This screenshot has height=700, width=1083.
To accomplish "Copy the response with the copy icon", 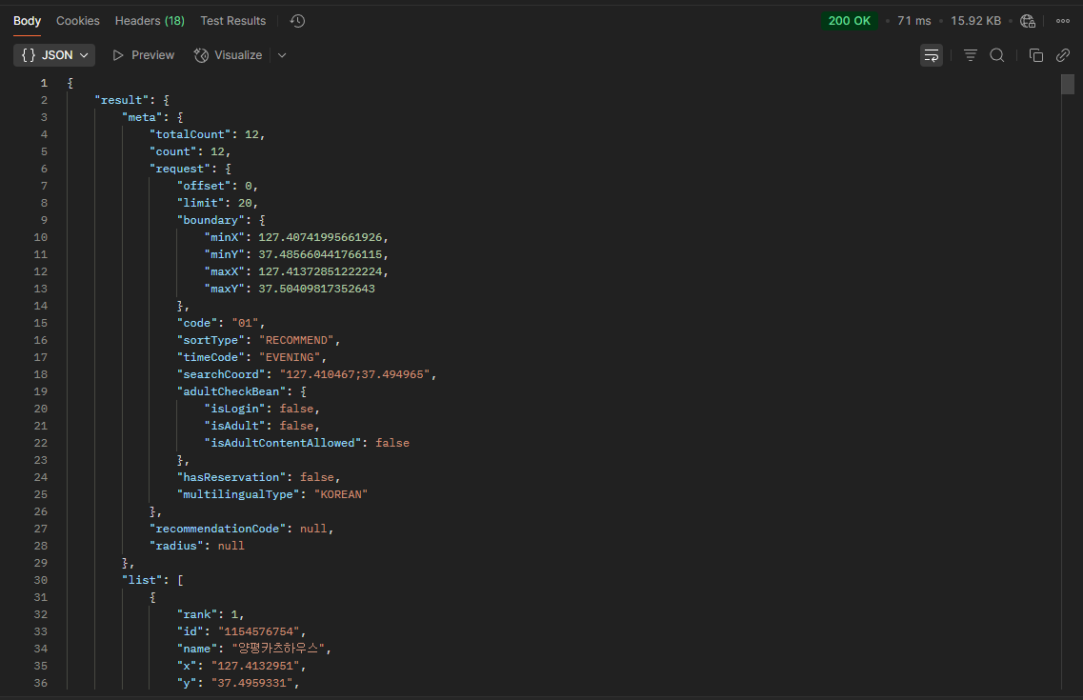I will click(1036, 55).
